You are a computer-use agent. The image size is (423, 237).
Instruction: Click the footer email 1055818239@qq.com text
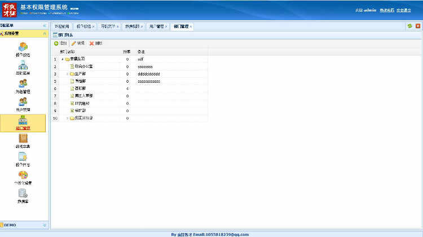(x=227, y=235)
